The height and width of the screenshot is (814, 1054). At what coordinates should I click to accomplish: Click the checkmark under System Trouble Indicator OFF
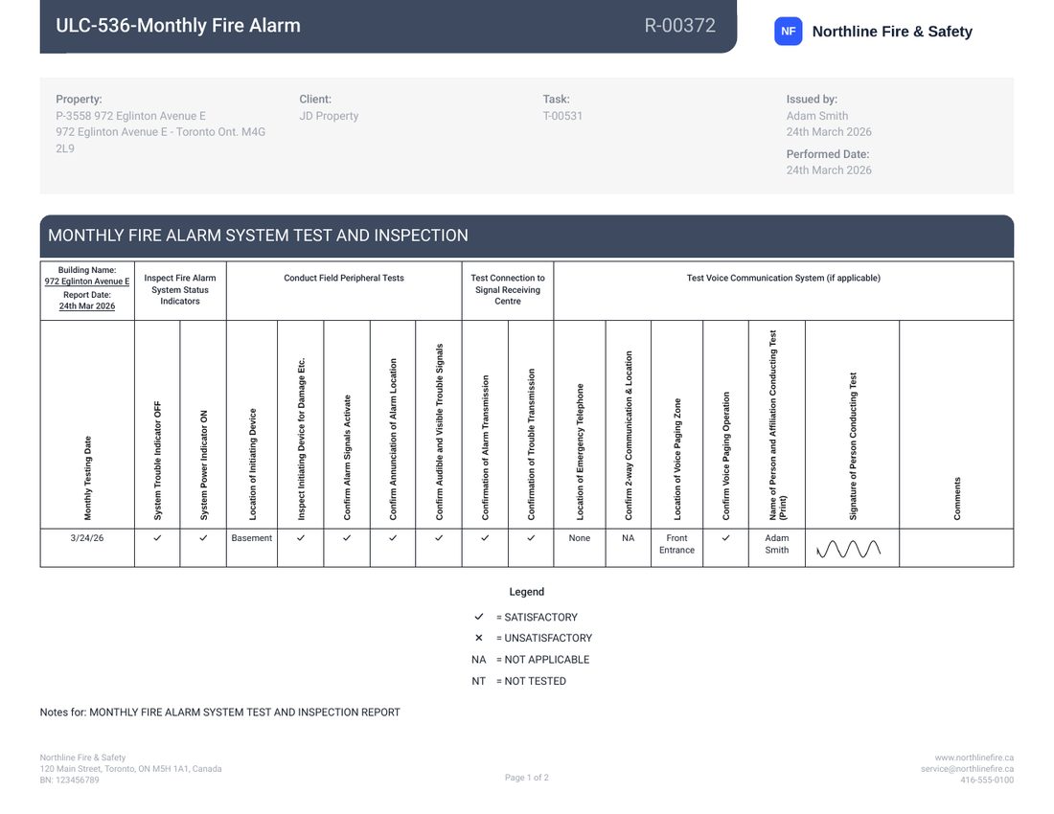pyautogui.click(x=157, y=538)
